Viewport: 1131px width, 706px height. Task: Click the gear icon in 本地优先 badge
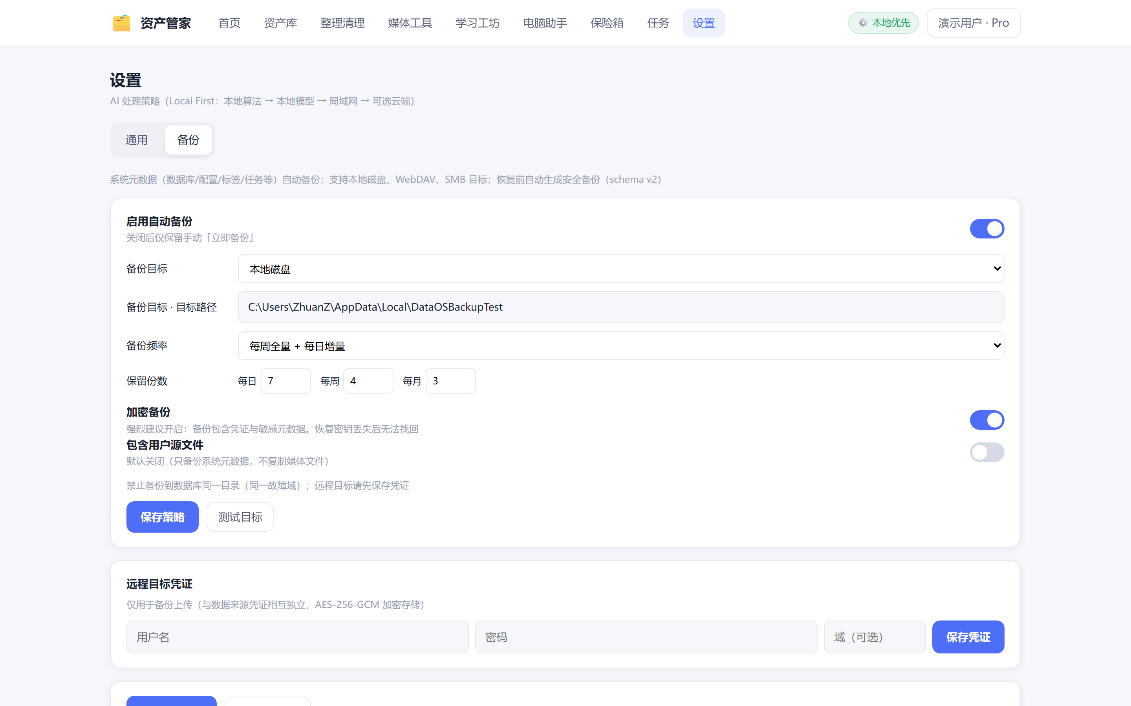[x=863, y=23]
